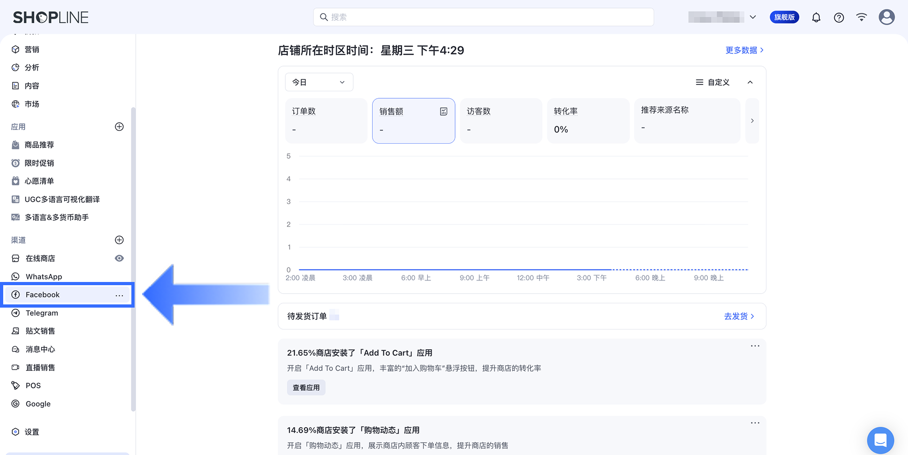The width and height of the screenshot is (908, 455).
Task: Focus the 搜索 search field
Action: pos(483,17)
